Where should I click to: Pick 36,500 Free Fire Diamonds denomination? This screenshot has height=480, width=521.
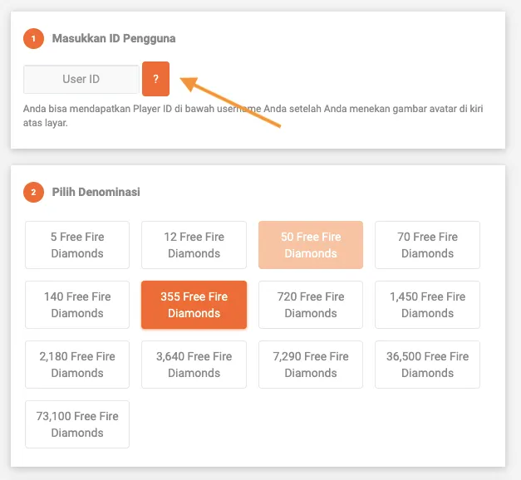427,365
